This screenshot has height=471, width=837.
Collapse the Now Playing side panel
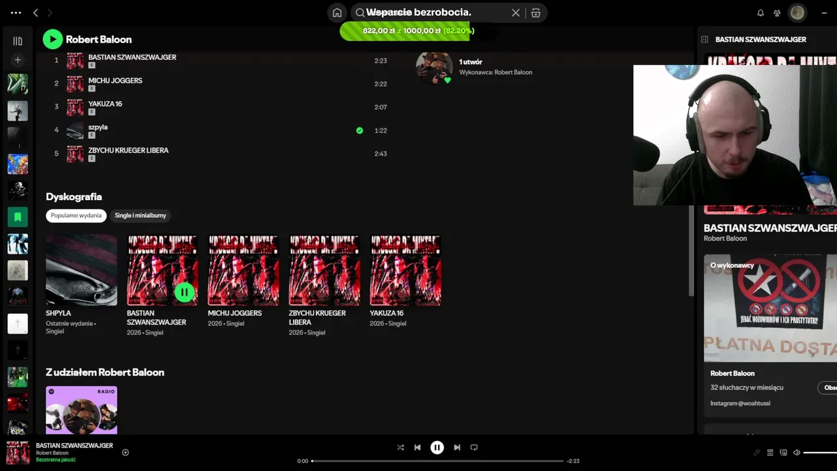coord(705,39)
